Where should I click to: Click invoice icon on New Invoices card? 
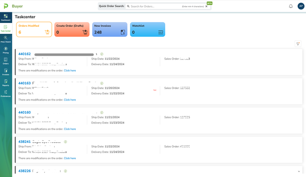tap(123, 32)
